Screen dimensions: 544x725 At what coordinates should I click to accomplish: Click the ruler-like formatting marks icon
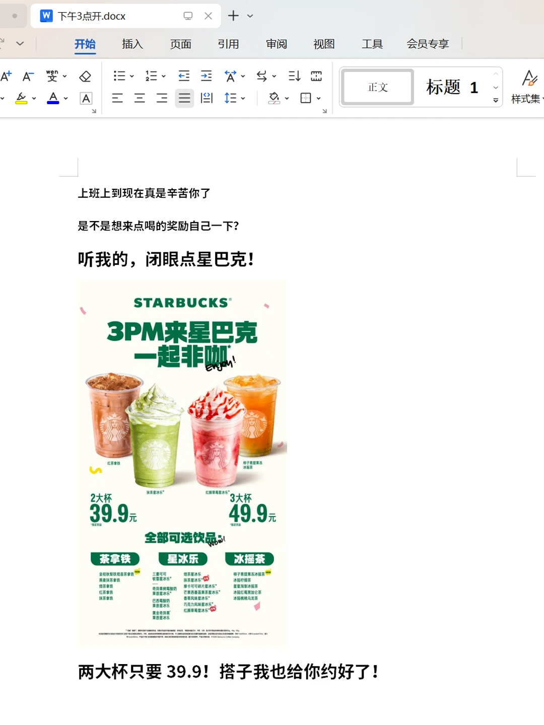pyautogui.click(x=316, y=76)
